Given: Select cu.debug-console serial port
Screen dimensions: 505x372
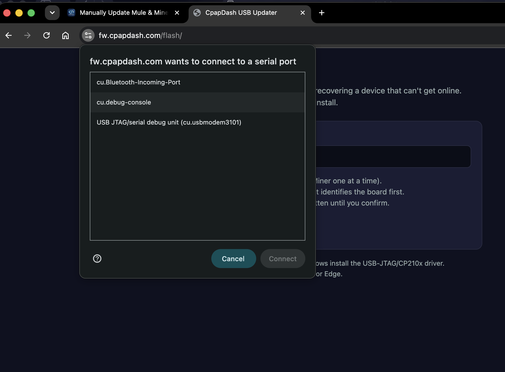Looking at the screenshot, I should (198, 102).
